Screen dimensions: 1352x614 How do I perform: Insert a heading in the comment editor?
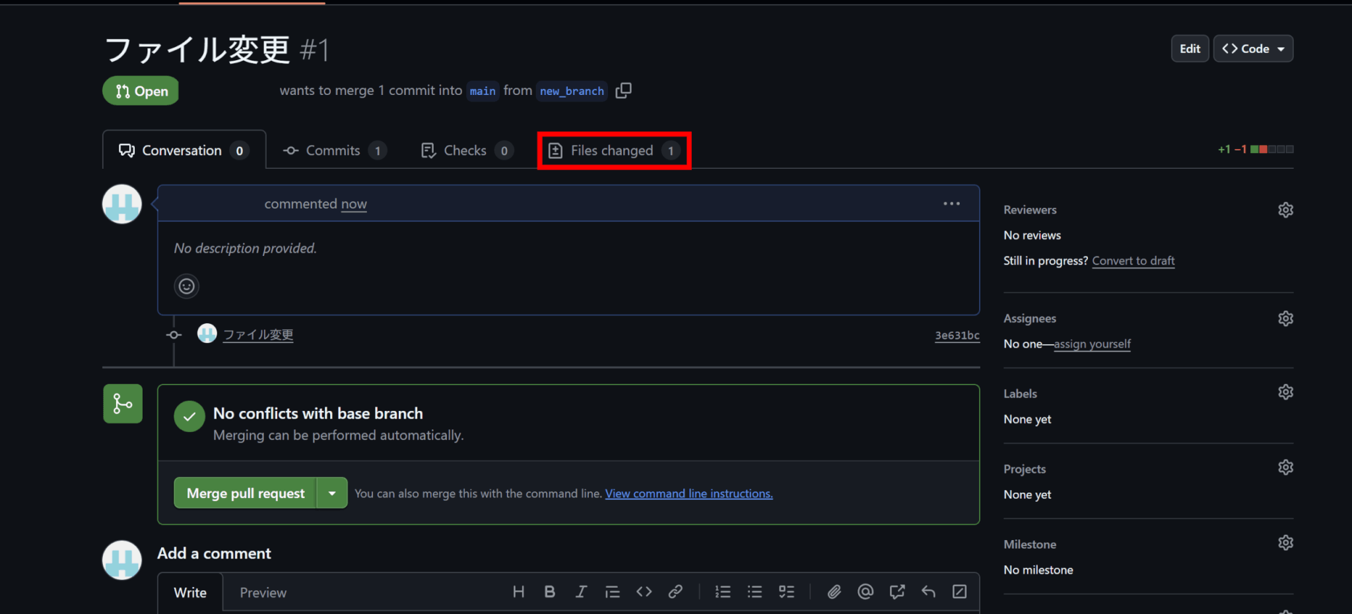click(x=518, y=592)
